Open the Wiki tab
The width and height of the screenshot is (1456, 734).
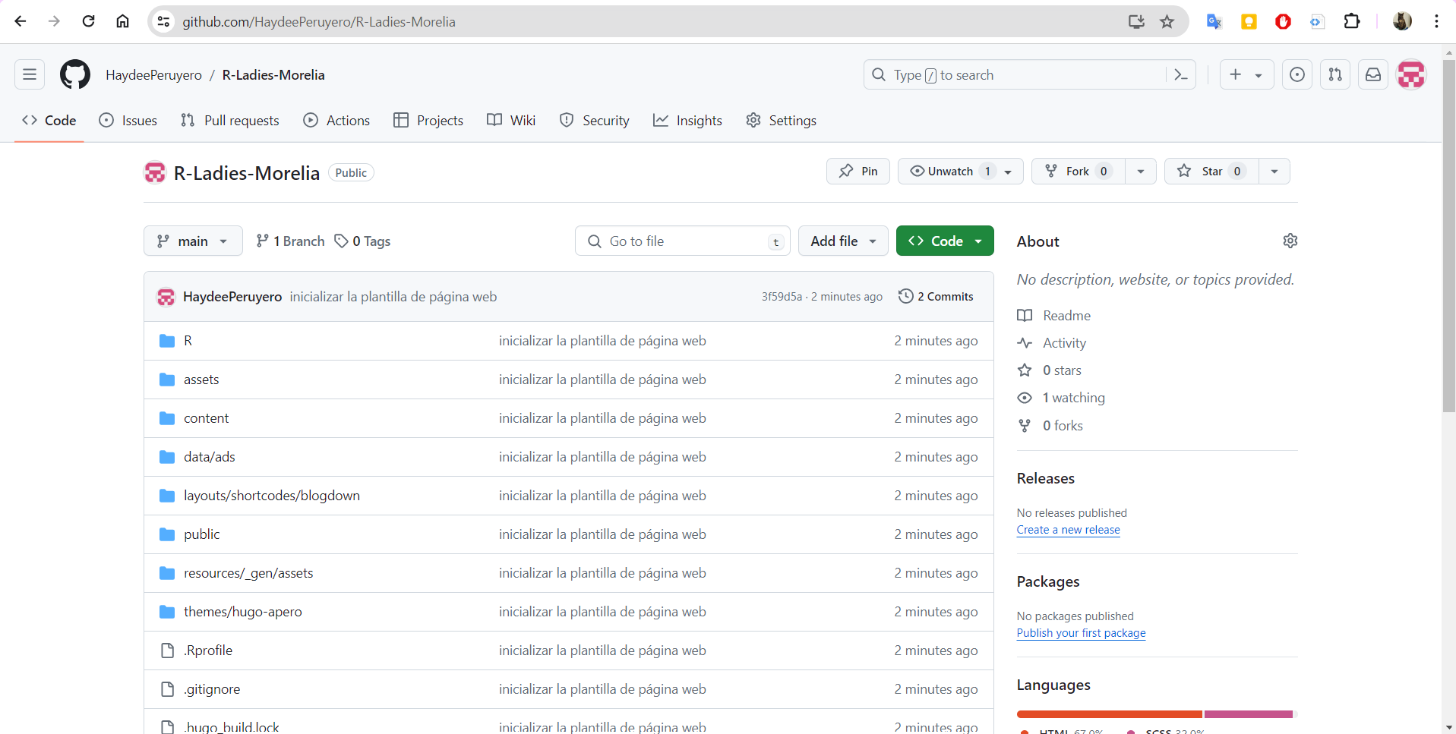[x=511, y=120]
